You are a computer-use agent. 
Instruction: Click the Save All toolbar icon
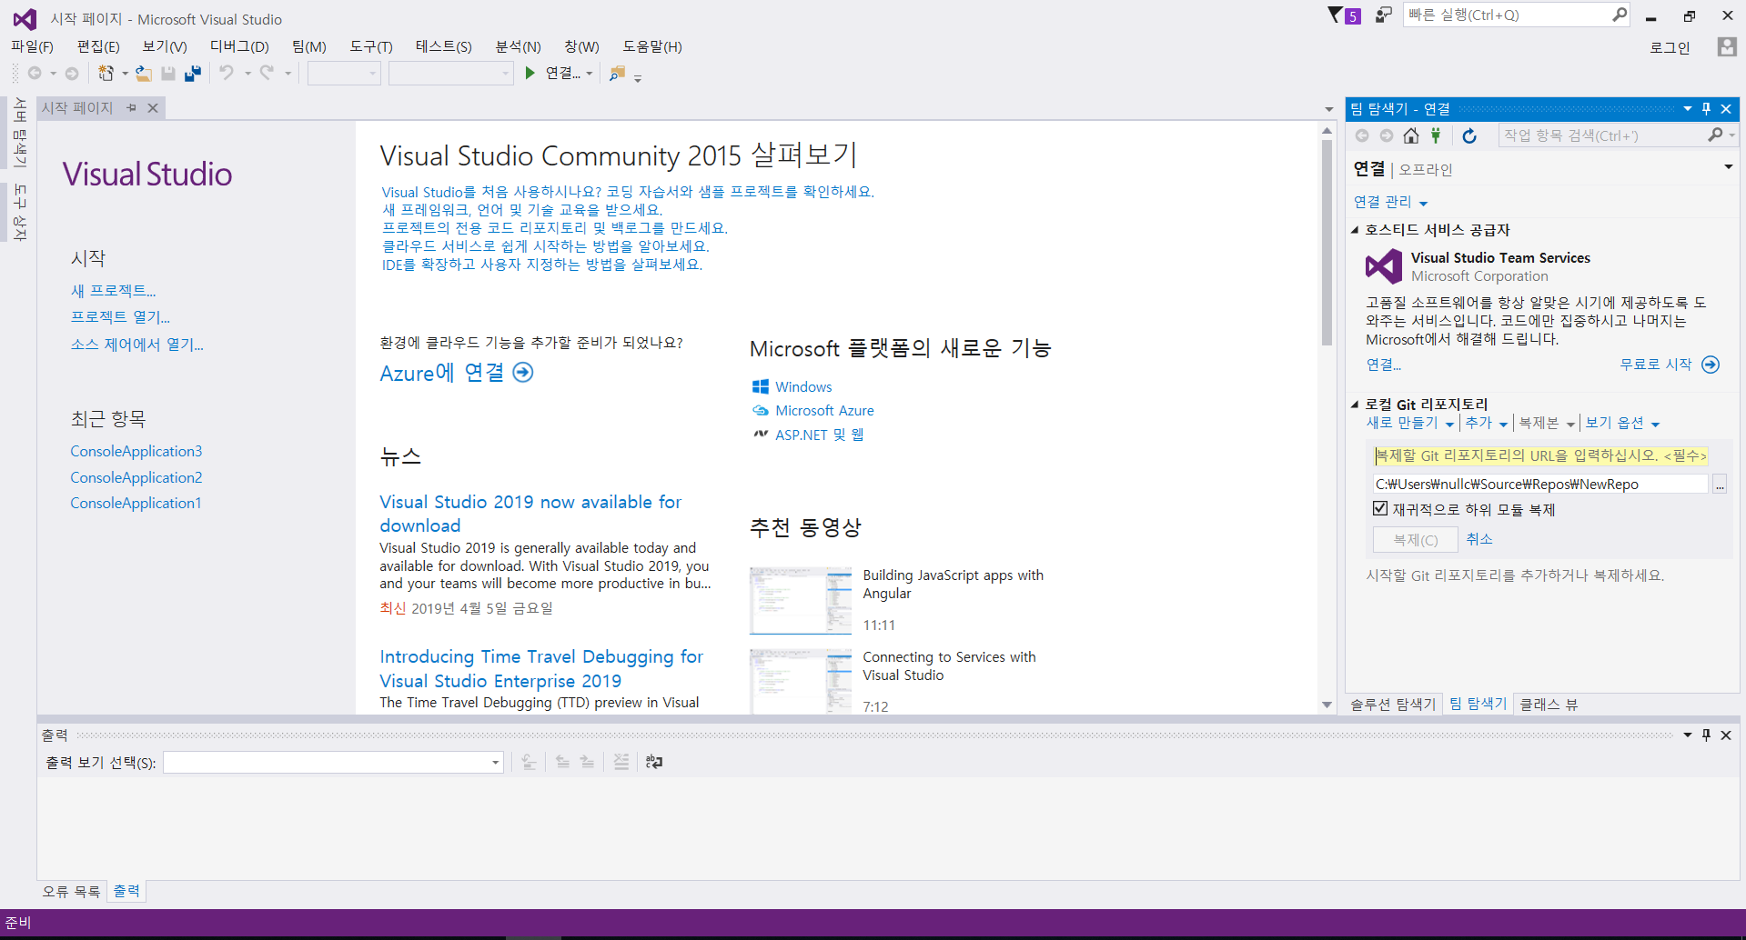[192, 74]
